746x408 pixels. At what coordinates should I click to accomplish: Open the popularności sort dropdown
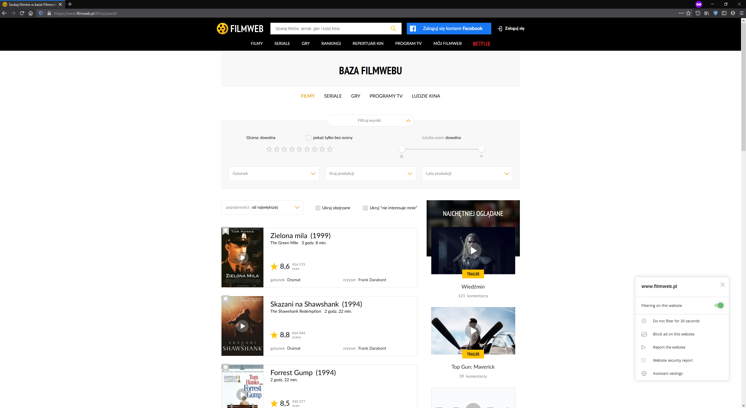coord(262,207)
